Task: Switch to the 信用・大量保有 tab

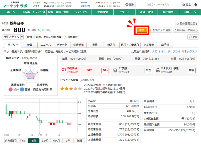Action: click(x=130, y=45)
